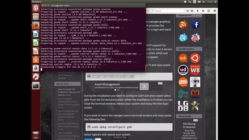
Task: Open the green swirl LAB site icon
Action: click(x=183, y=94)
